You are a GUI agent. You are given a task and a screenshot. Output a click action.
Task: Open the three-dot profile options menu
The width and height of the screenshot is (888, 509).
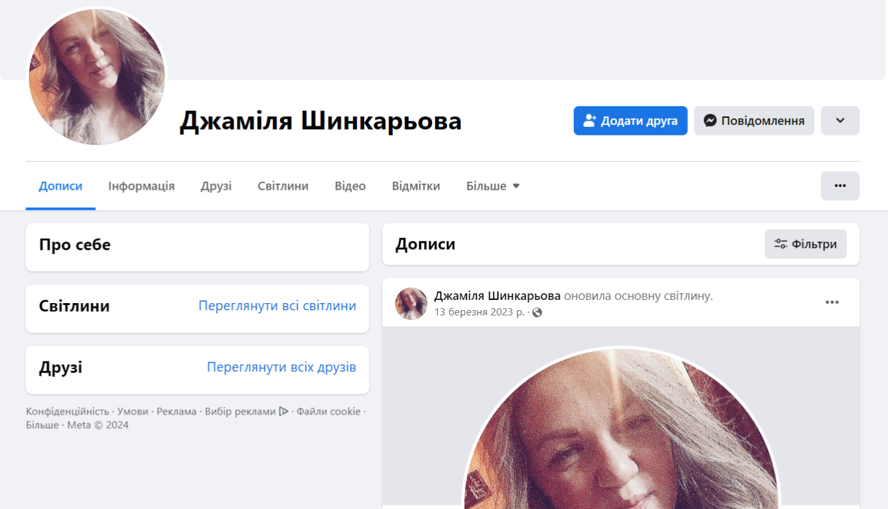click(x=840, y=186)
